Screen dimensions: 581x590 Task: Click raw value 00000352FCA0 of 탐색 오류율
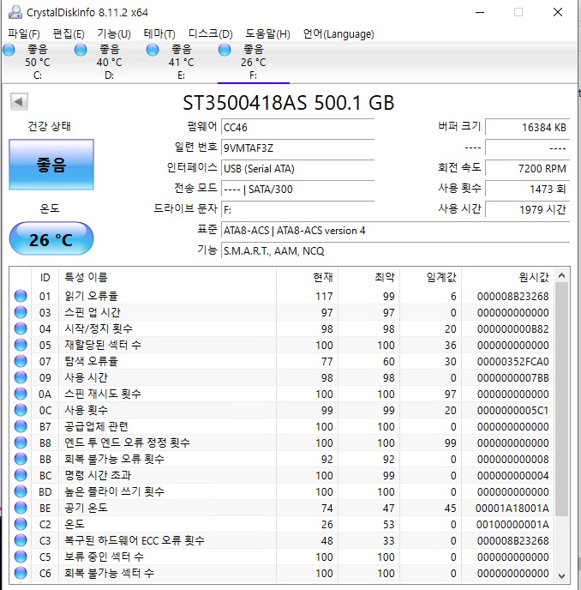click(513, 362)
